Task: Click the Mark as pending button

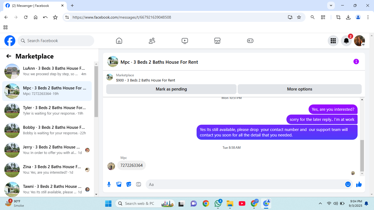Action: coord(171,89)
